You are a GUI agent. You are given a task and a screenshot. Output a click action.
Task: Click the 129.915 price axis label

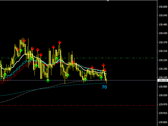pyautogui.click(x=163, y=113)
